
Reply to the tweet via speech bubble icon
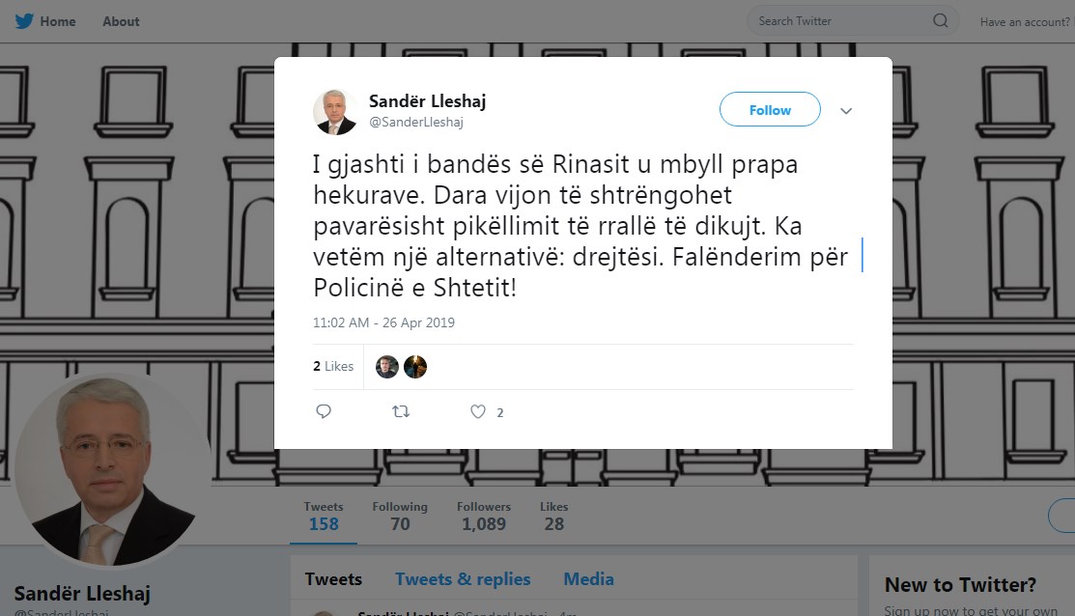pos(324,411)
